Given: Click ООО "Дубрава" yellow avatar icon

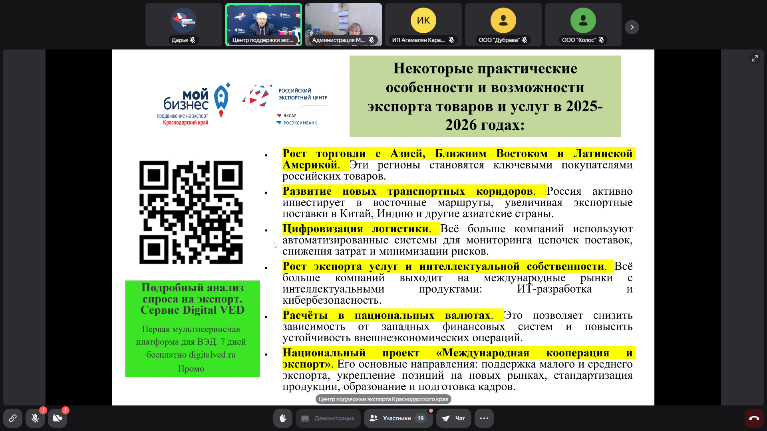Looking at the screenshot, I should pyautogui.click(x=503, y=20).
